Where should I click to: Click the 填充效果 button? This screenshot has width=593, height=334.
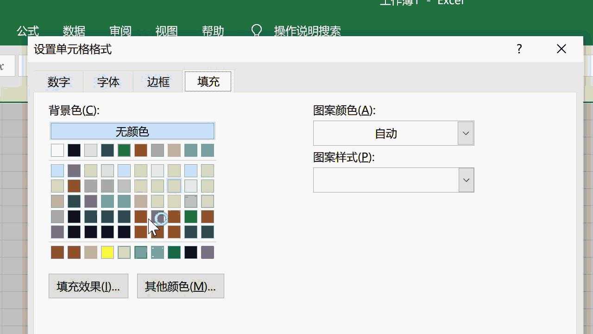tap(88, 286)
